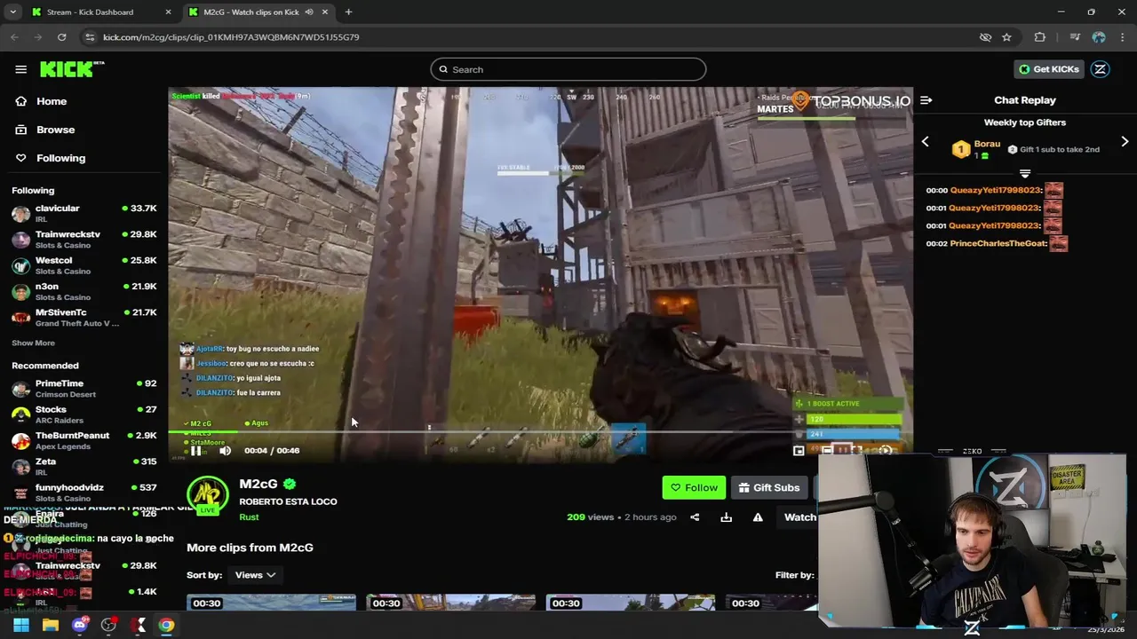Open the tab search dropdown arrow
This screenshot has height=639, width=1137.
coord(12,12)
